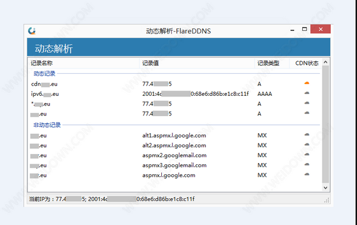Select the cdn .eu record name

[x=44, y=84]
